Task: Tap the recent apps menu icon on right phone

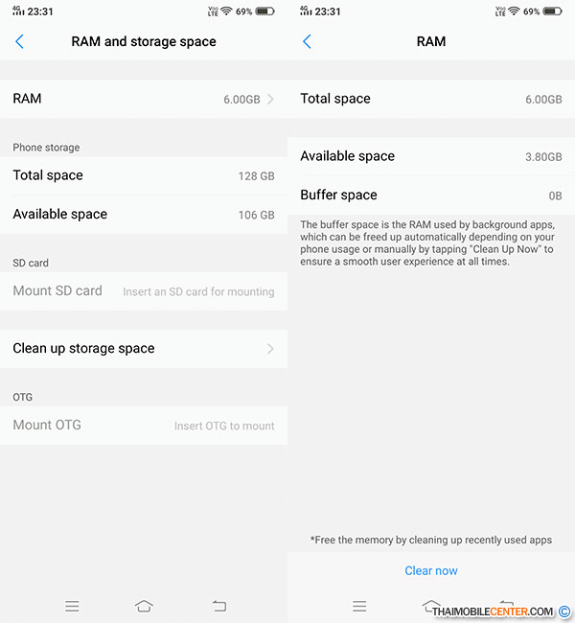Action: pos(359,606)
